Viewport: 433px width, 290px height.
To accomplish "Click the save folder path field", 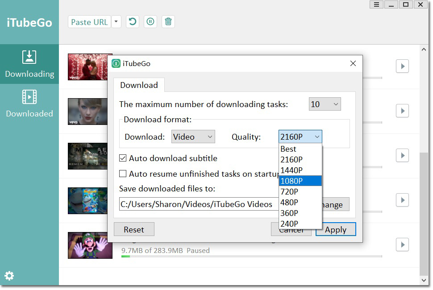I will coord(199,204).
